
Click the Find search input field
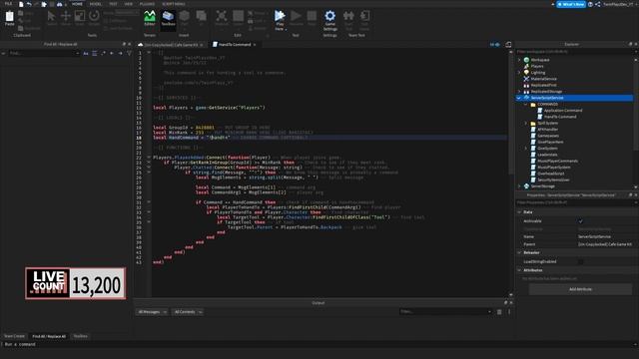coord(43,53)
